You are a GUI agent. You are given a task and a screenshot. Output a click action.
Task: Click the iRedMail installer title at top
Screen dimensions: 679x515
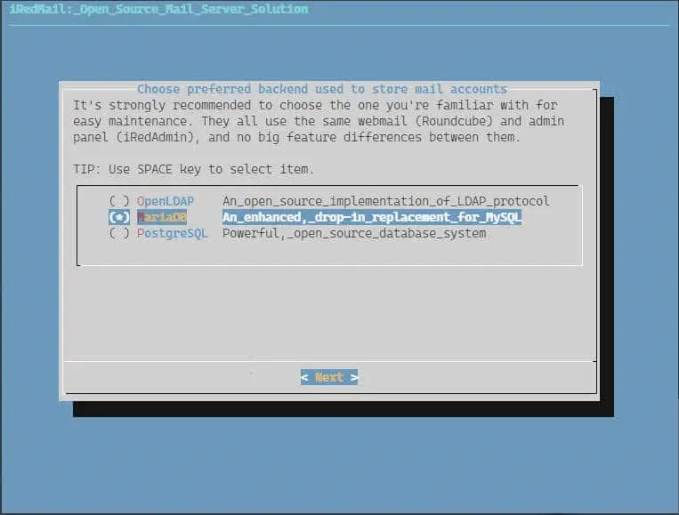point(158,10)
